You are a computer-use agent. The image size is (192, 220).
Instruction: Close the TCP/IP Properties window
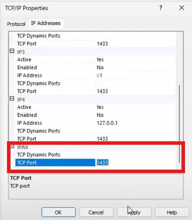(181, 8)
